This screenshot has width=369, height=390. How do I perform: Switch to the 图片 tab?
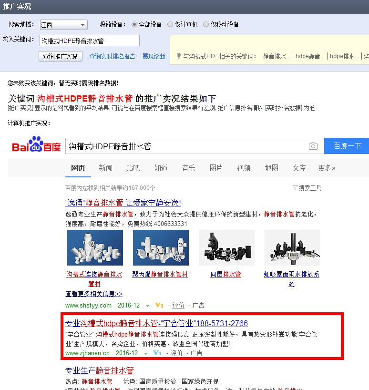click(x=216, y=168)
